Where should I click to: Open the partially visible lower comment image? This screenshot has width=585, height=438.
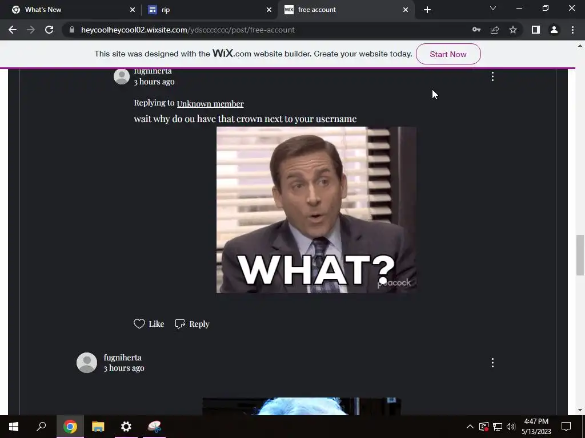(x=302, y=406)
